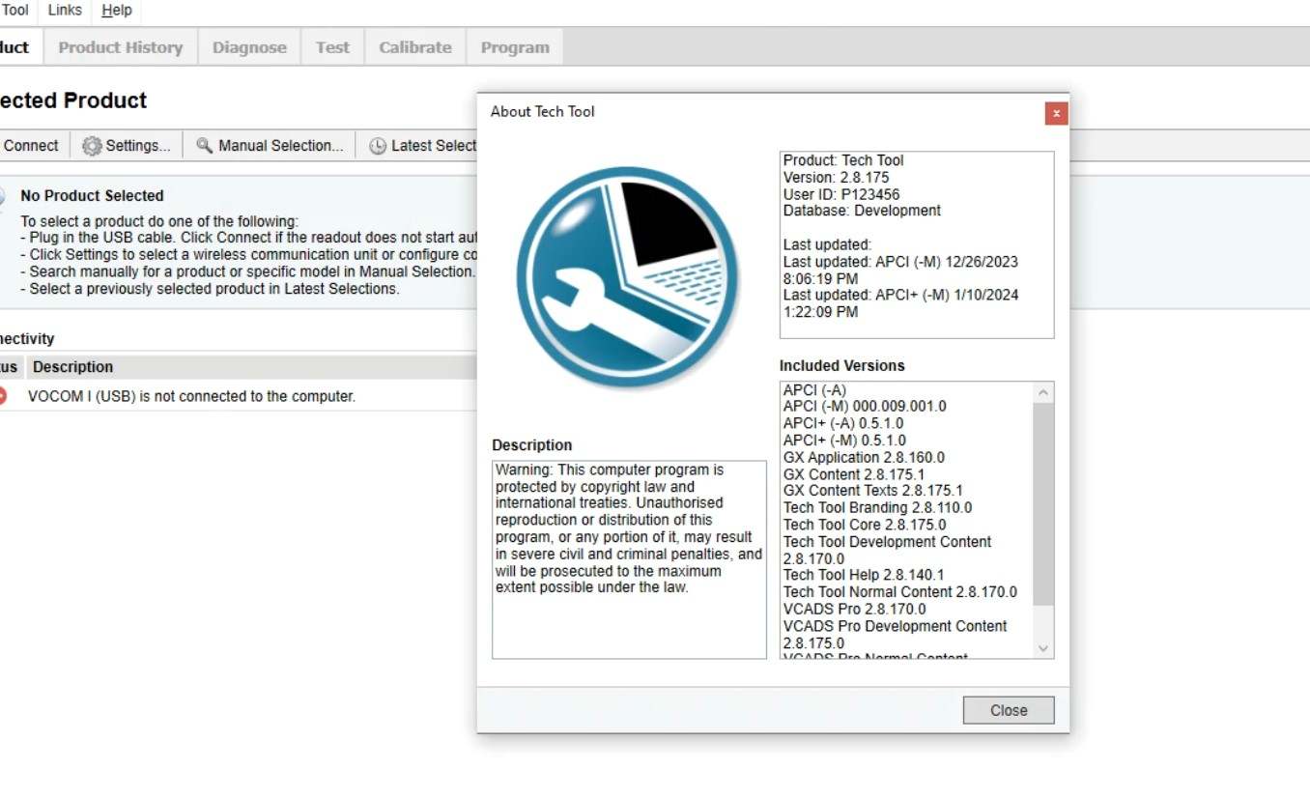
Task: Click inside the Description warning text box
Action: pos(629,559)
